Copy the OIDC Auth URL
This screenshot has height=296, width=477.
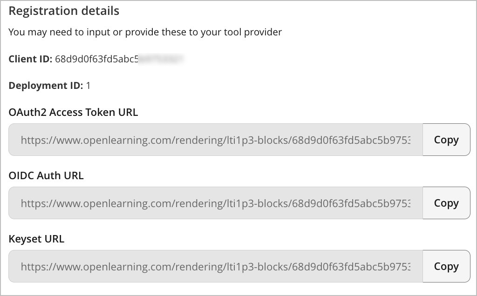[x=446, y=203]
